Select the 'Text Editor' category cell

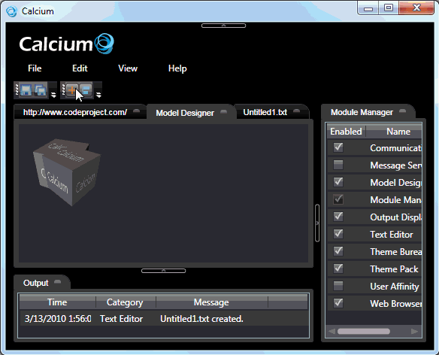tap(122, 319)
